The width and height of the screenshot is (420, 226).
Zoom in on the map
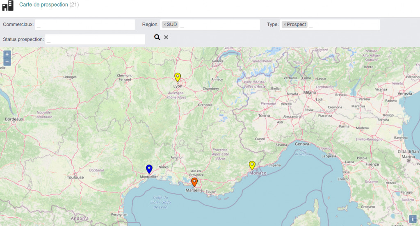tap(7, 54)
